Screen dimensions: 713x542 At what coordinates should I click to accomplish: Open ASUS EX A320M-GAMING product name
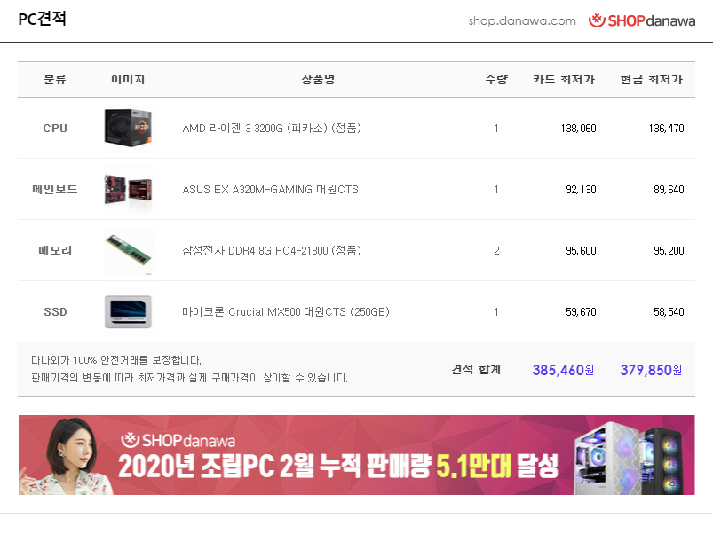pos(270,190)
